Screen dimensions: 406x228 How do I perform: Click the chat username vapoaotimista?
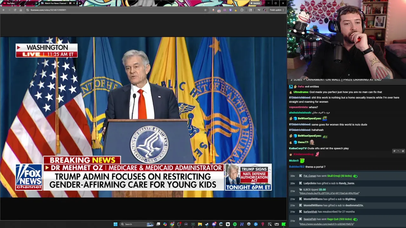[x=298, y=107]
